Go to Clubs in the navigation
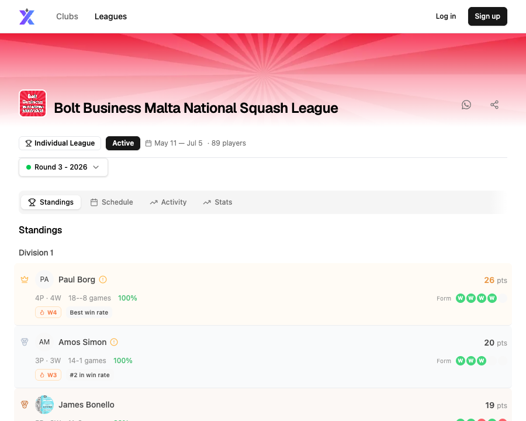This screenshot has width=526, height=421. (67, 16)
